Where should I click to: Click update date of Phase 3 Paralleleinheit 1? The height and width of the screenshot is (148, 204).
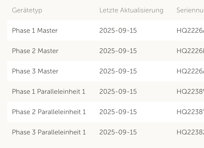[118, 132]
